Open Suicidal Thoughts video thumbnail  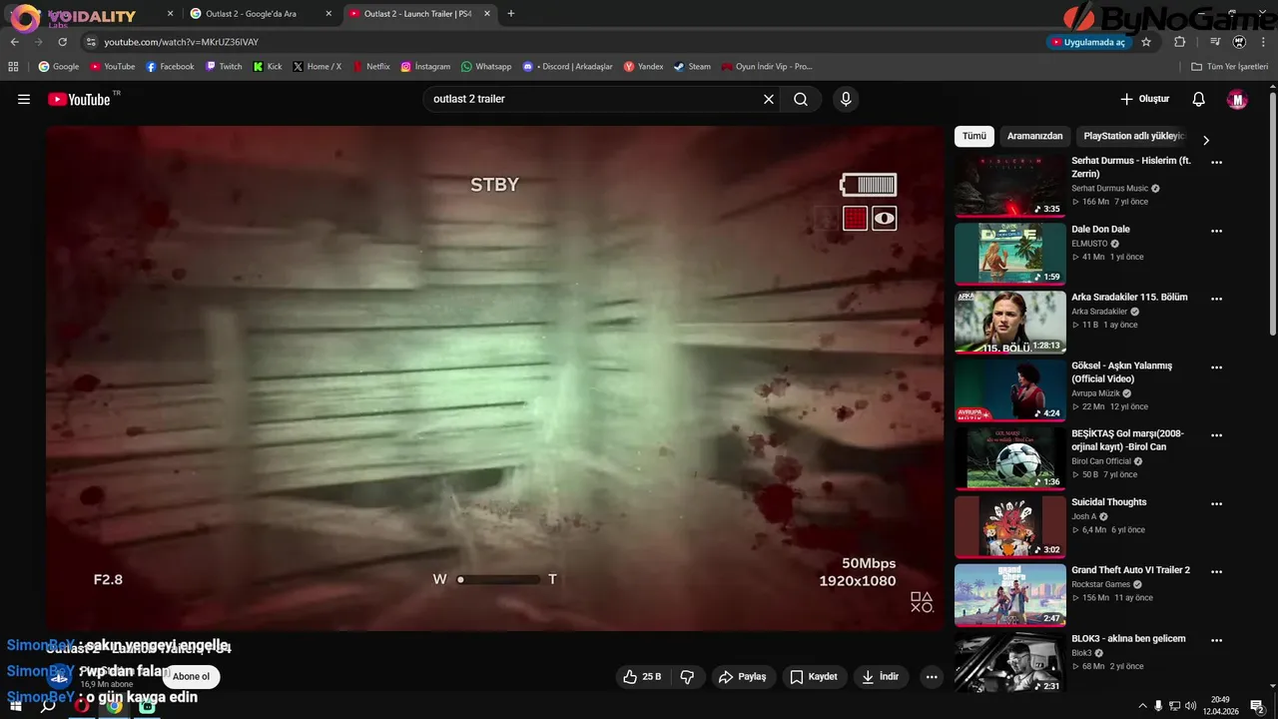click(x=1009, y=526)
